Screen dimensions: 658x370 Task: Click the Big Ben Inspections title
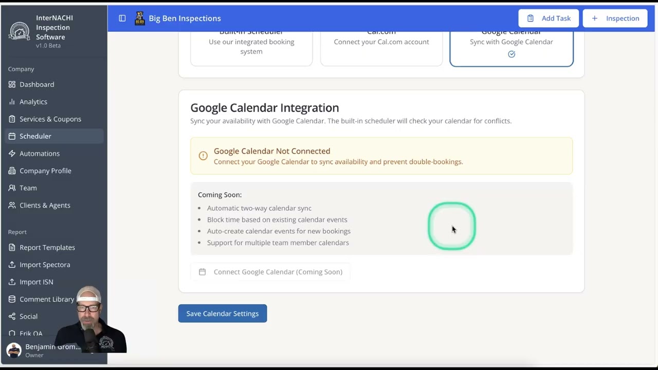click(185, 18)
